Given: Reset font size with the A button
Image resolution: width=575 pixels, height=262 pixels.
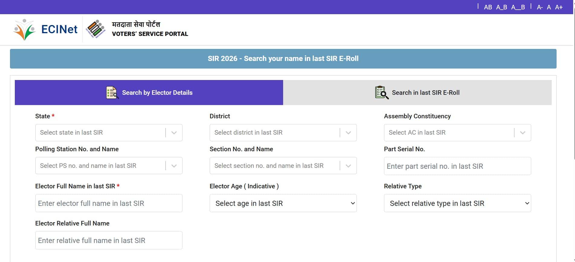Looking at the screenshot, I should [549, 7].
